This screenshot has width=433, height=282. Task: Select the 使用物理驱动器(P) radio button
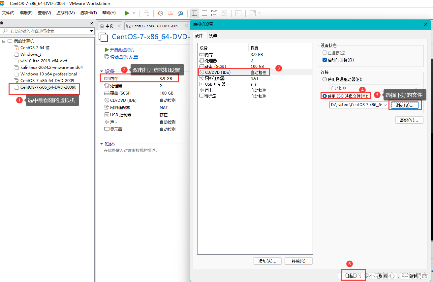[x=325, y=79]
